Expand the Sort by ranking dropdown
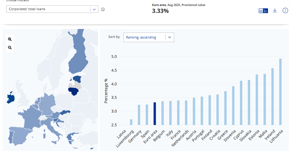 click(x=148, y=37)
